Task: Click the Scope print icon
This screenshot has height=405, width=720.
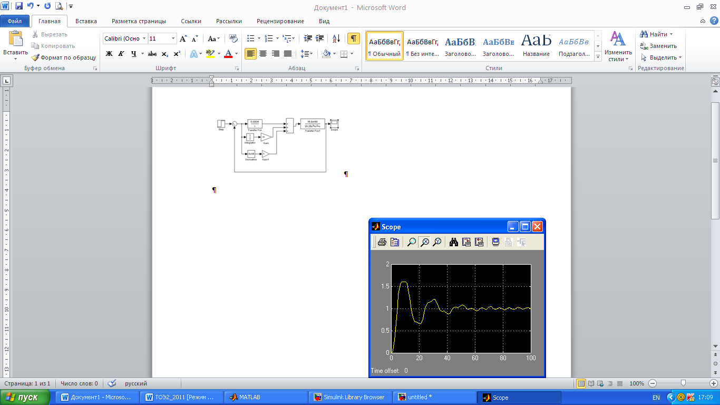Action: (382, 242)
